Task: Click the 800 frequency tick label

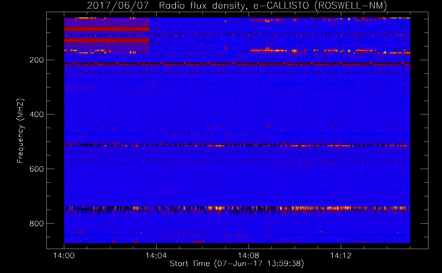Action: tap(37, 224)
